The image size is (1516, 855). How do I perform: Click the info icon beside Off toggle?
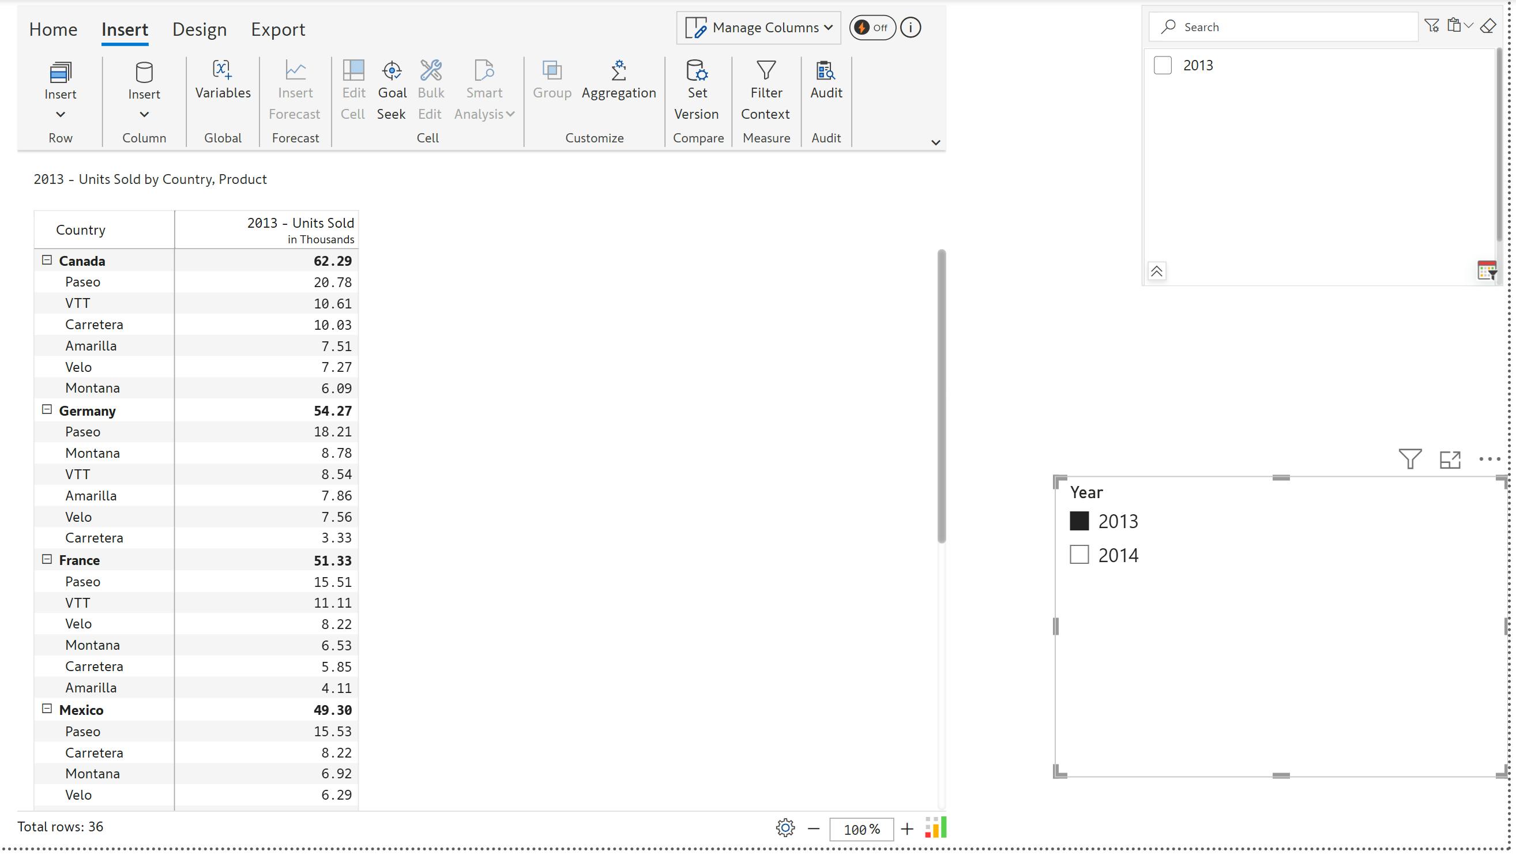[911, 28]
